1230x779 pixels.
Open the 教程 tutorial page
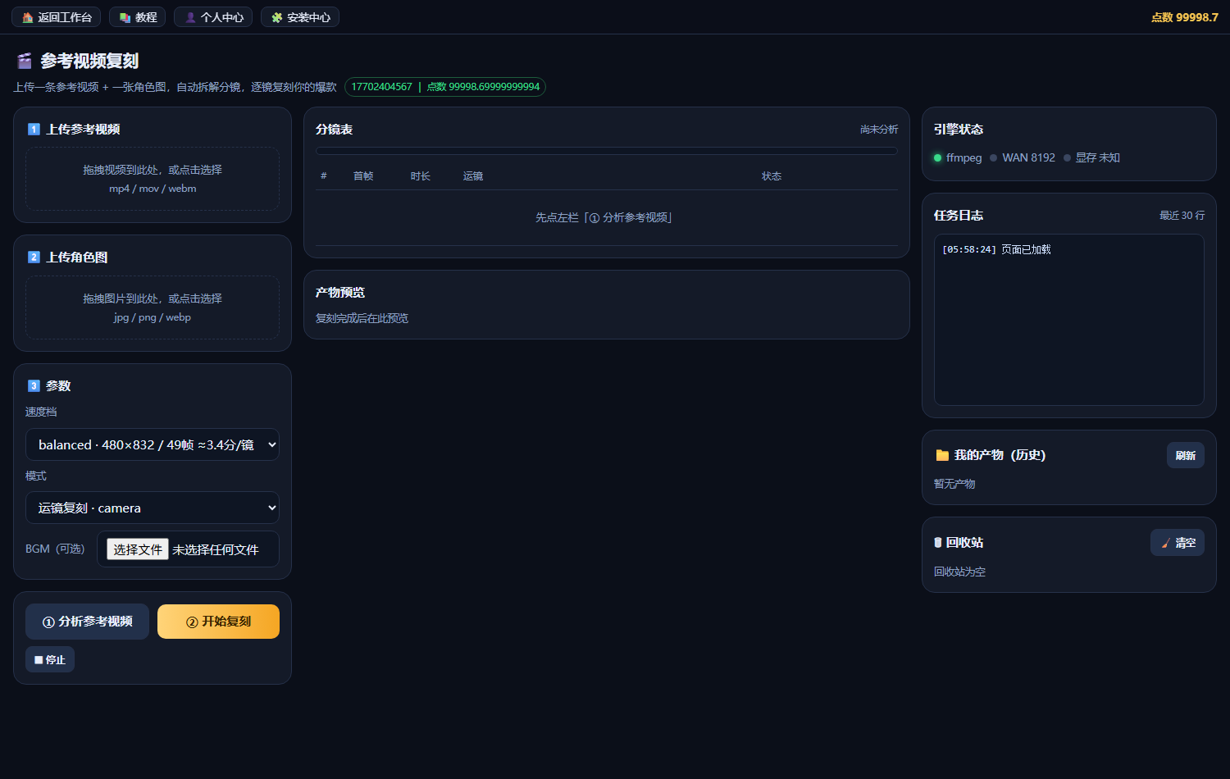(x=137, y=17)
